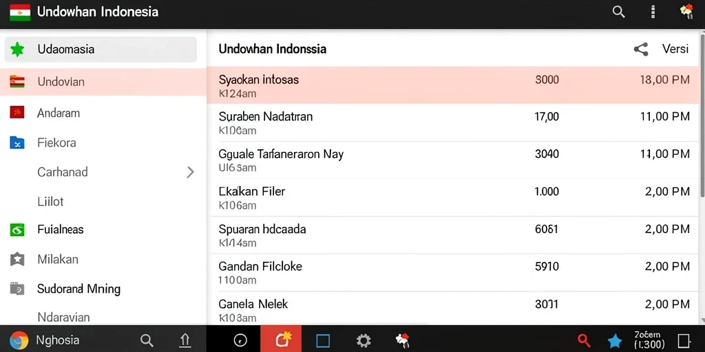Click the magnifier icon next to Nghosia
Screen dimensions: 705x352
(147, 340)
